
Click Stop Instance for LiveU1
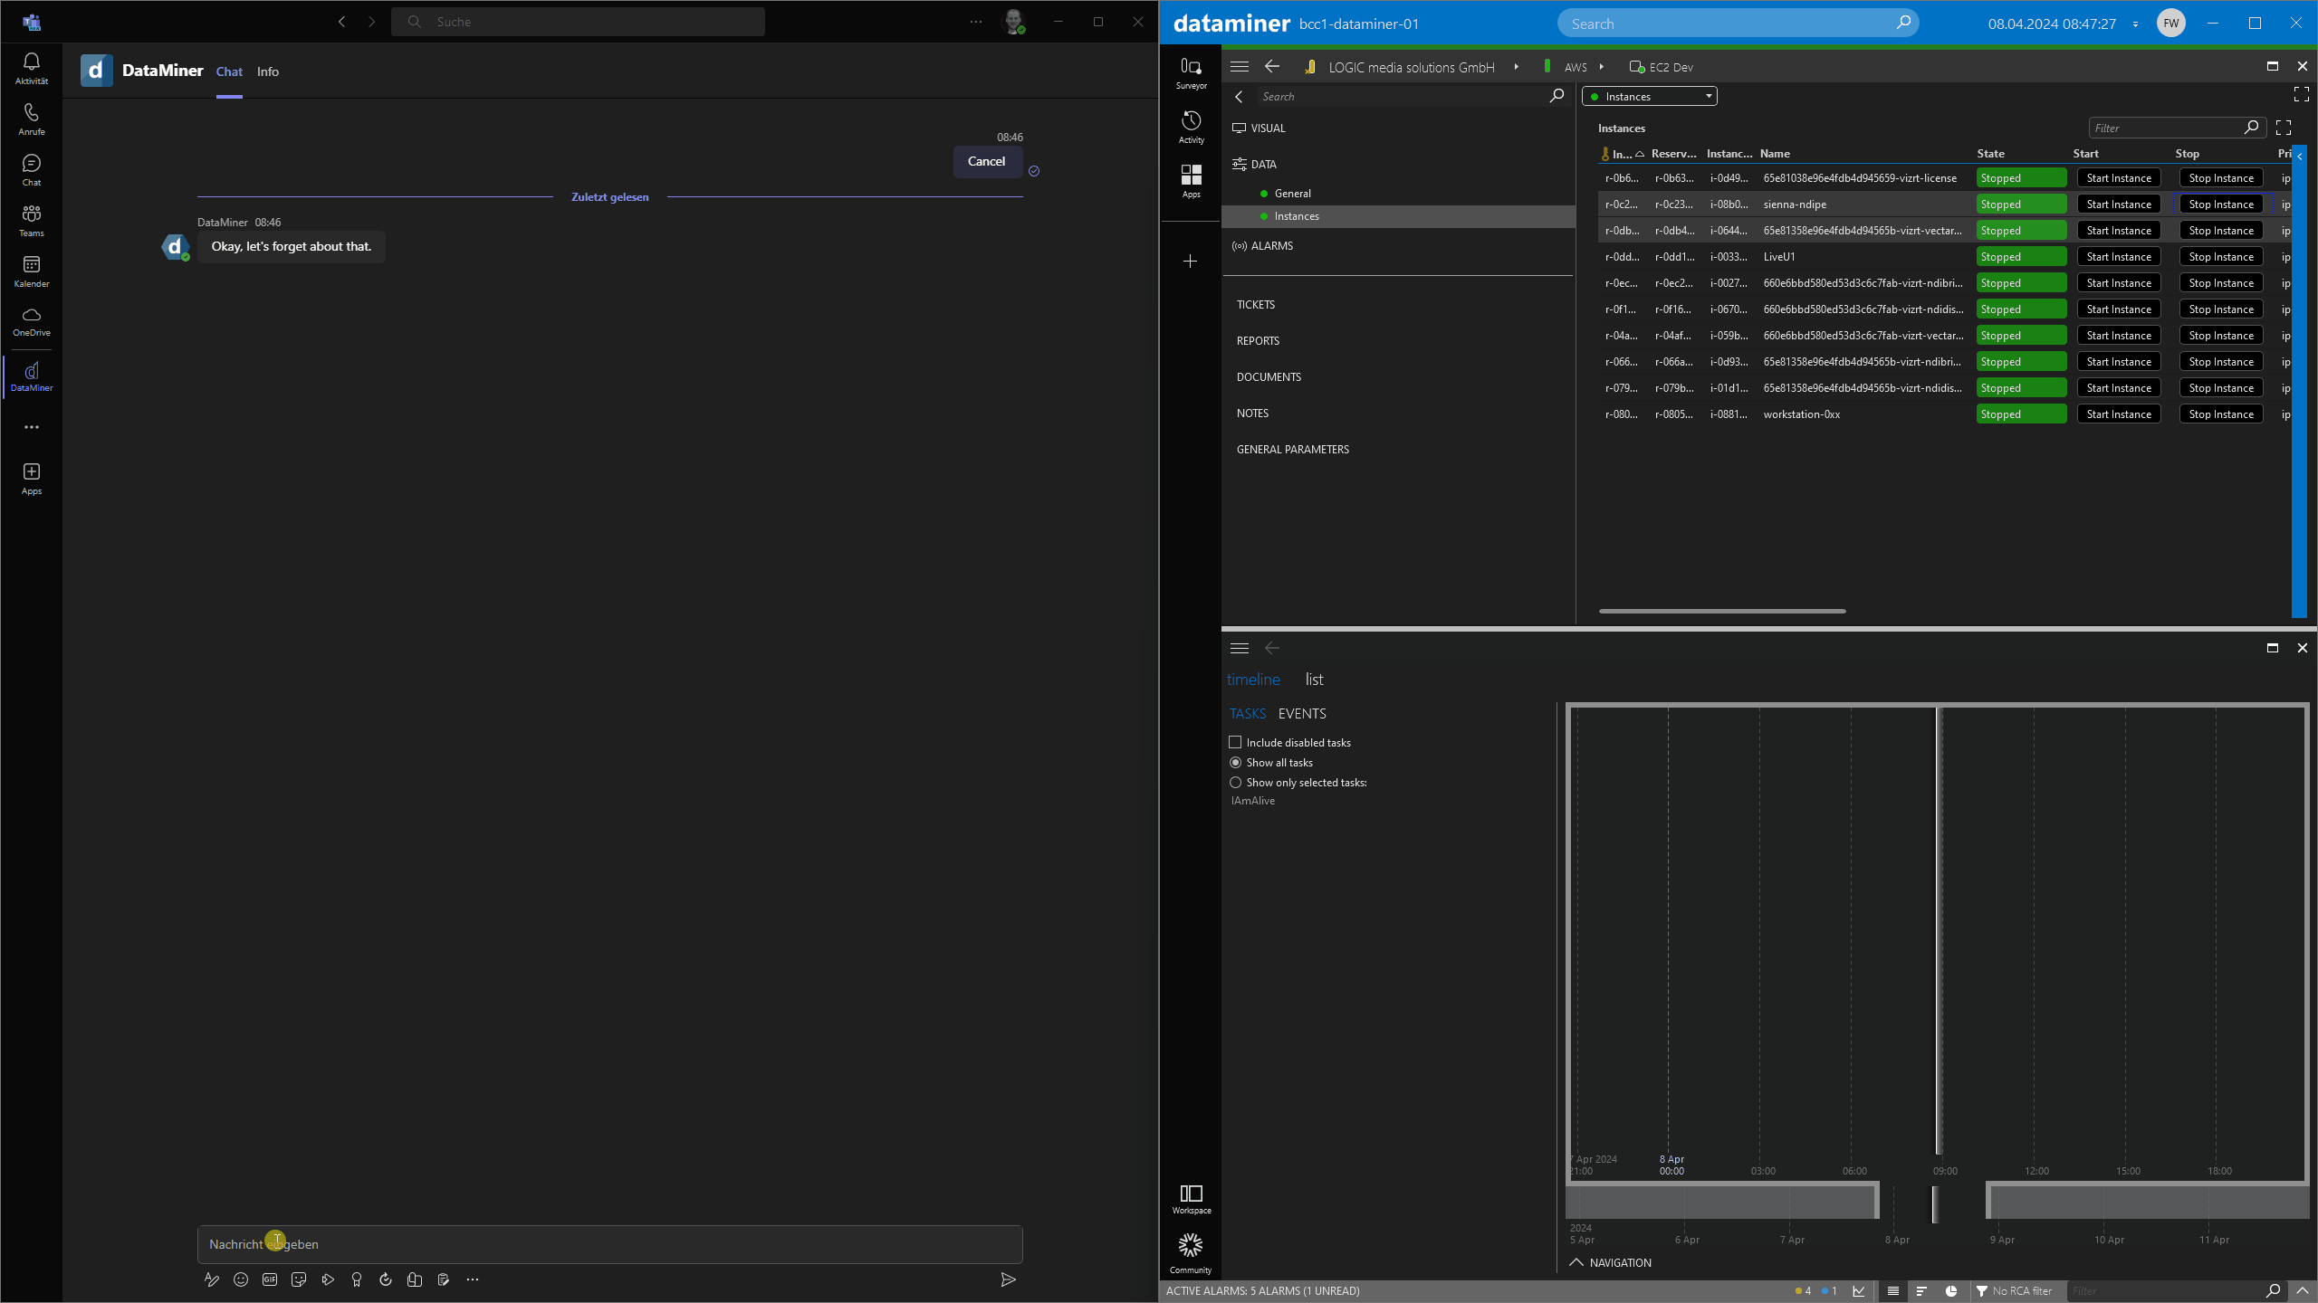[2221, 257]
